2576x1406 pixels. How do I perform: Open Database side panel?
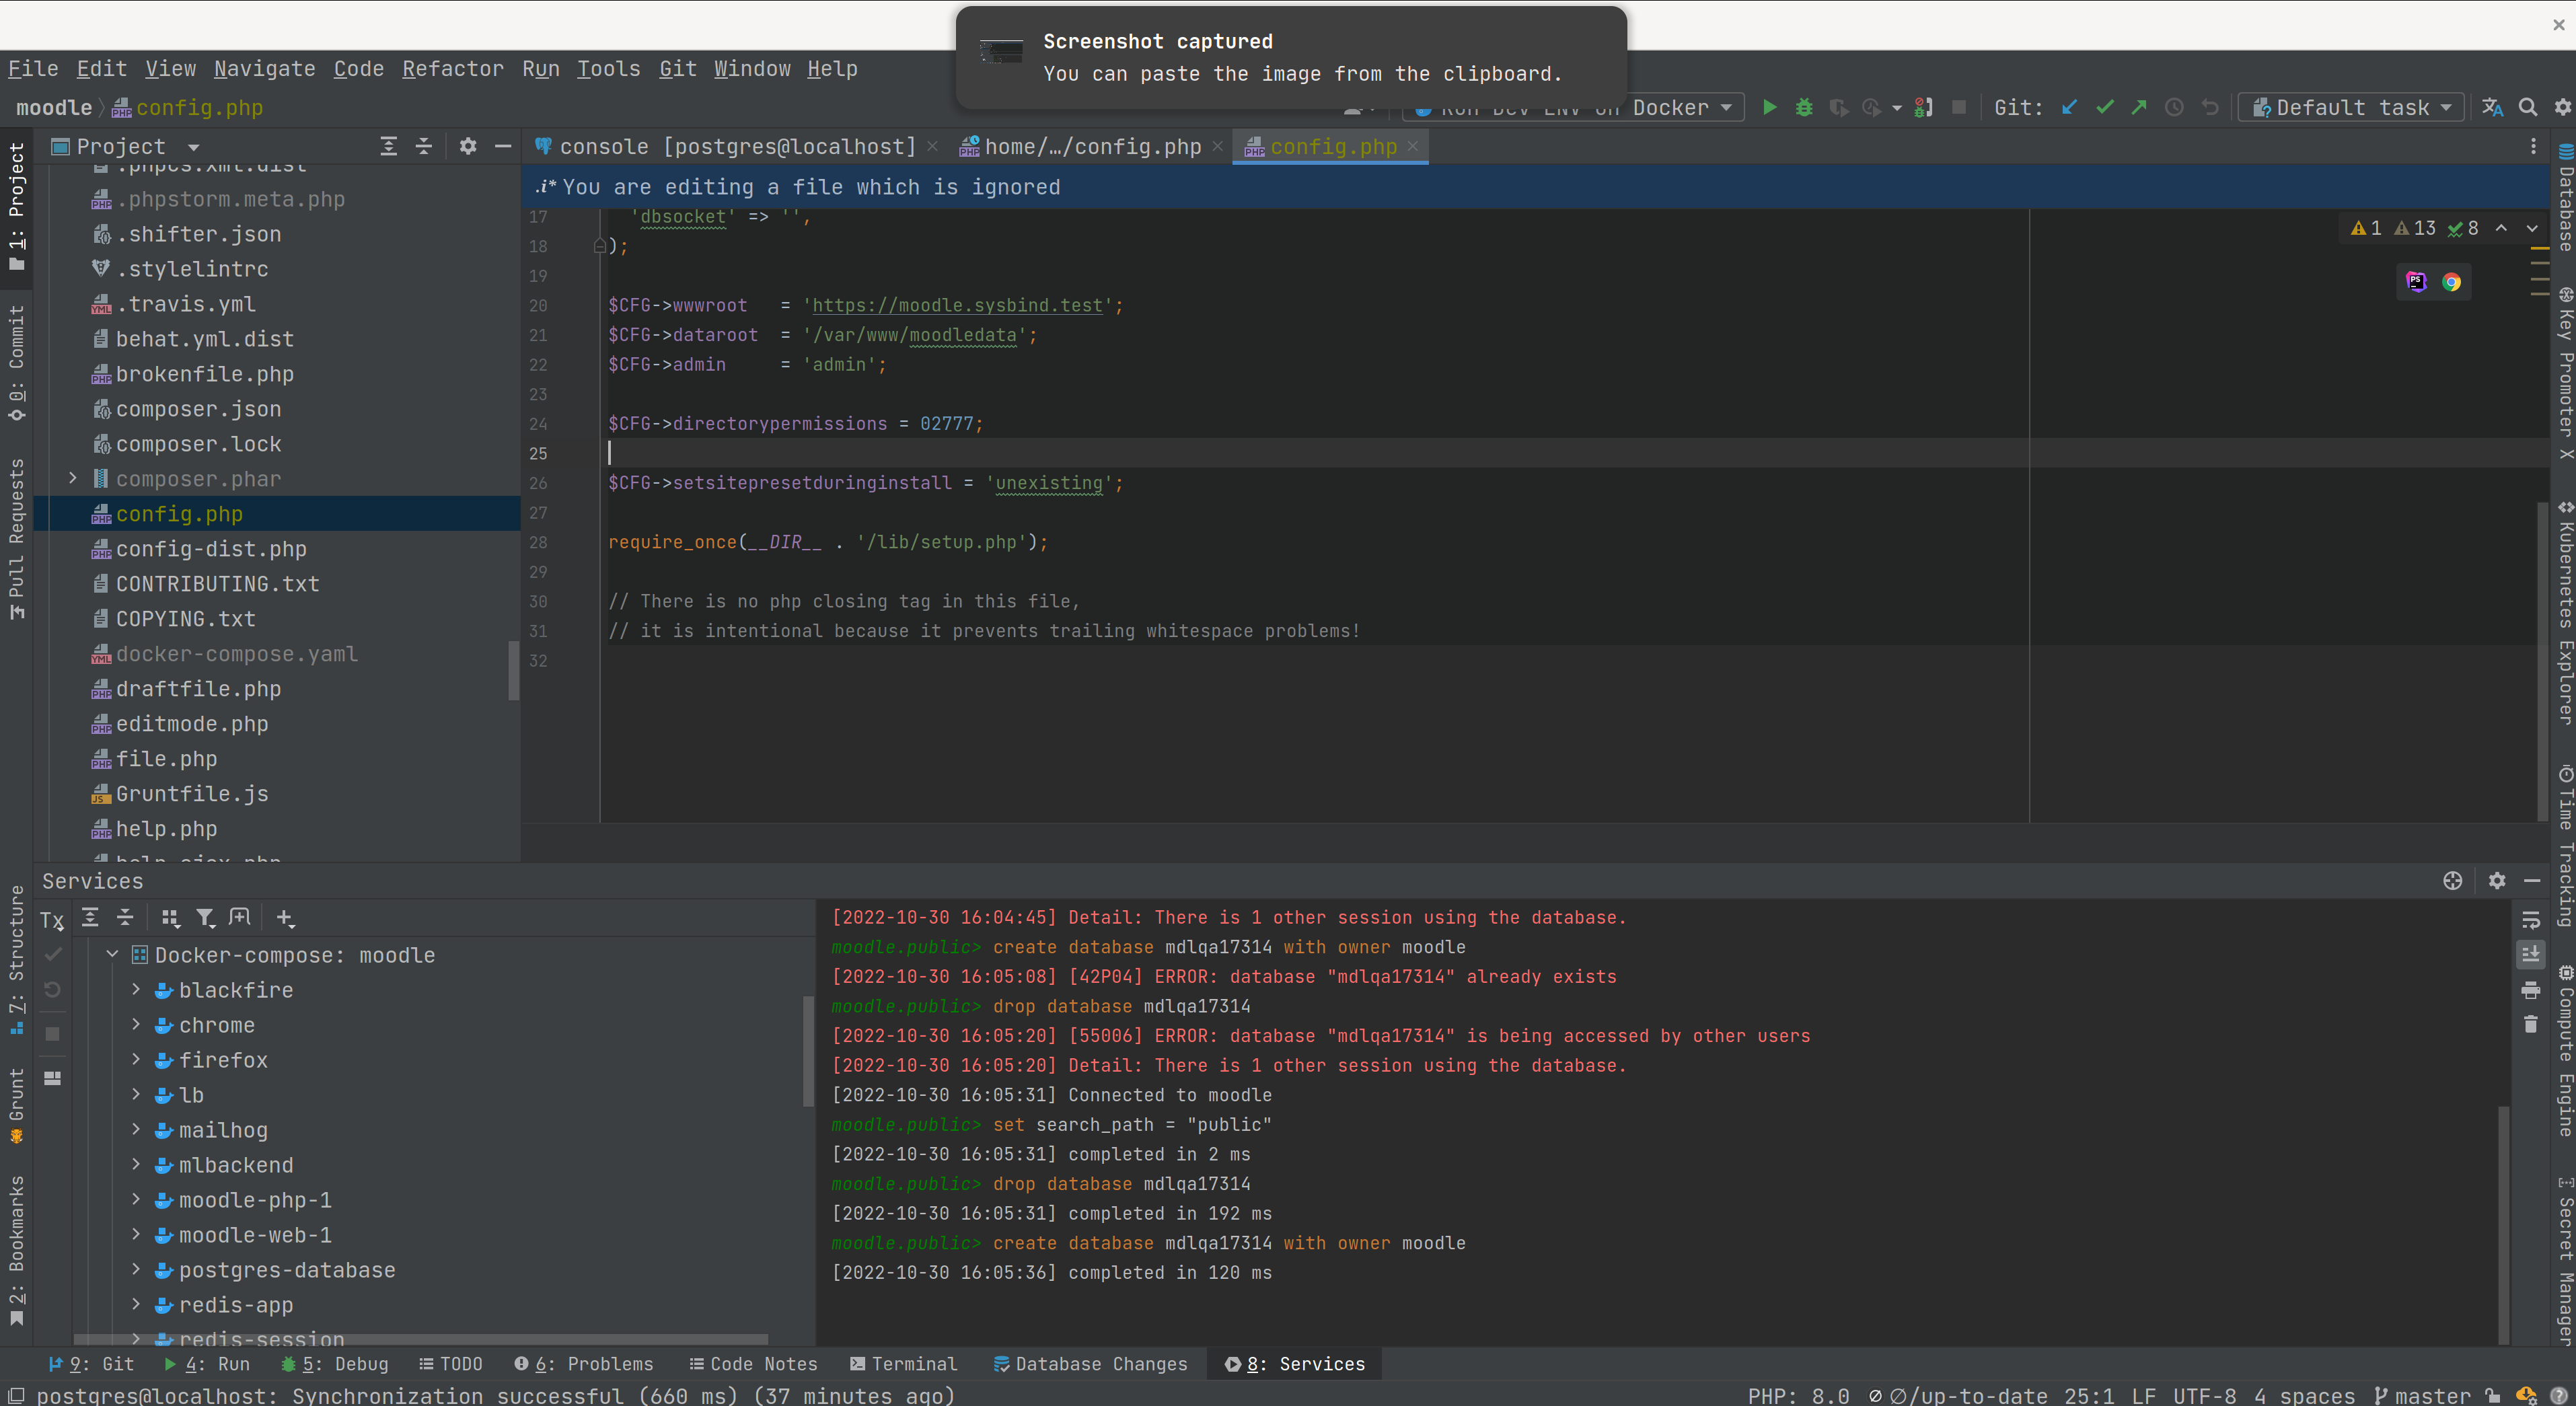coord(2565,197)
